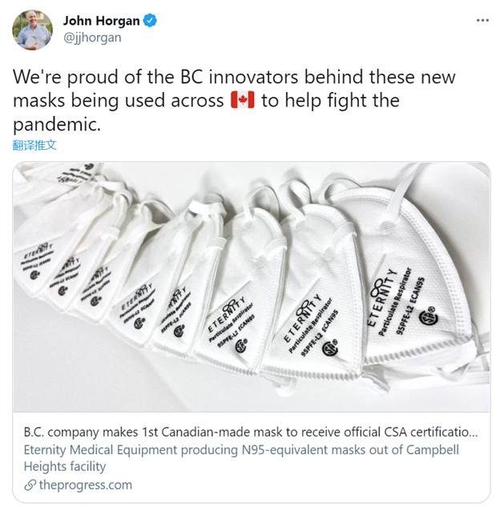
Task: Click the CSA logo on the rightmost mask
Action: point(429,316)
